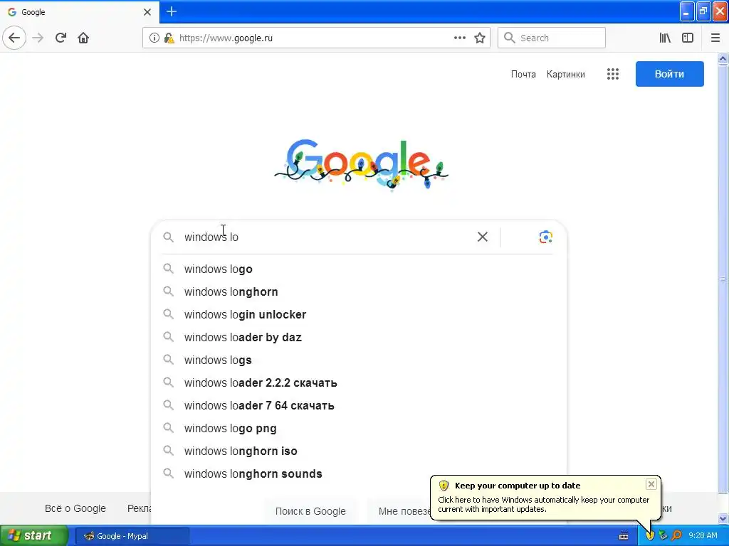Click the green arrow network tray icon
Image resolution: width=729 pixels, height=546 pixels.
[663, 535]
